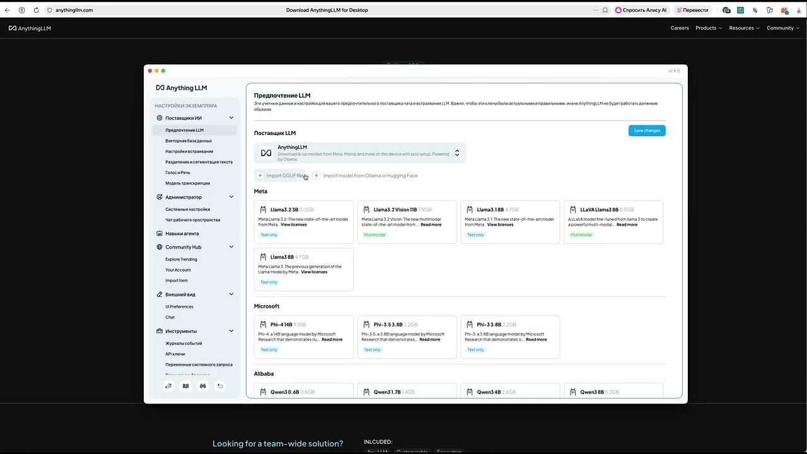This screenshot has height=454, width=807.
Task: Open Векторная база данных settings
Action: [x=189, y=141]
